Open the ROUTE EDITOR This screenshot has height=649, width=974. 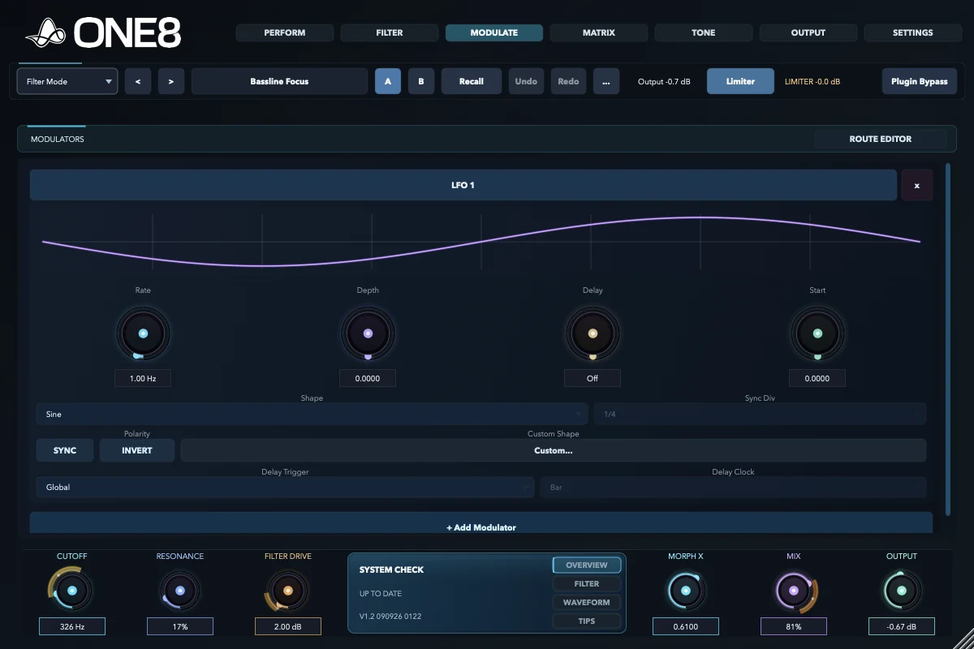881,139
